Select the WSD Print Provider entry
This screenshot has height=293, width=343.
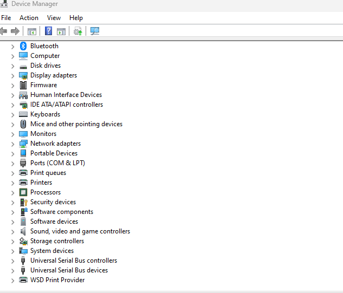click(57, 280)
